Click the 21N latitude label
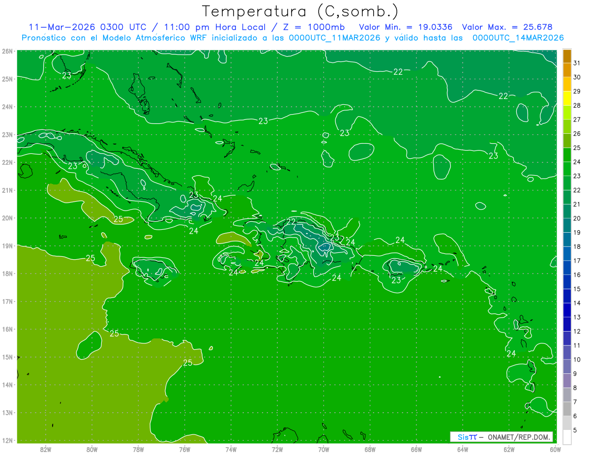This screenshot has height=456, width=590. coord(7,190)
